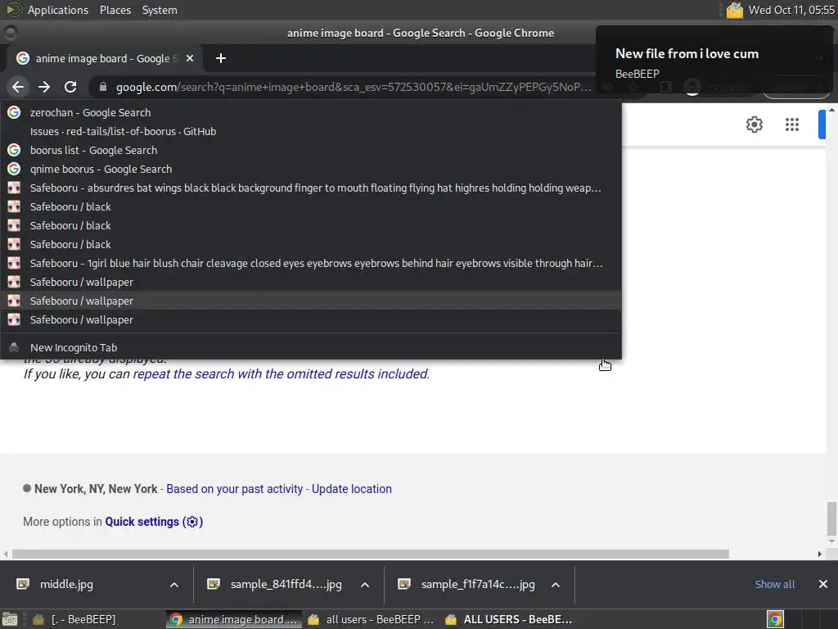
Task: Open the Applications menu
Action: click(58, 10)
